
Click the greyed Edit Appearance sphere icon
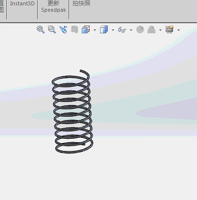pyautogui.click(x=140, y=29)
